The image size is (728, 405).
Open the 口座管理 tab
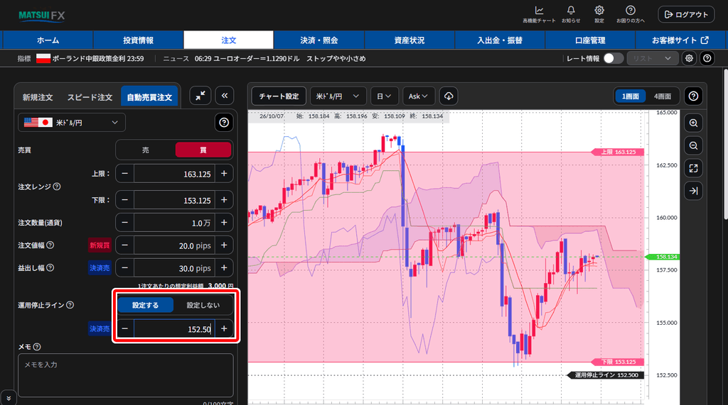(590, 40)
